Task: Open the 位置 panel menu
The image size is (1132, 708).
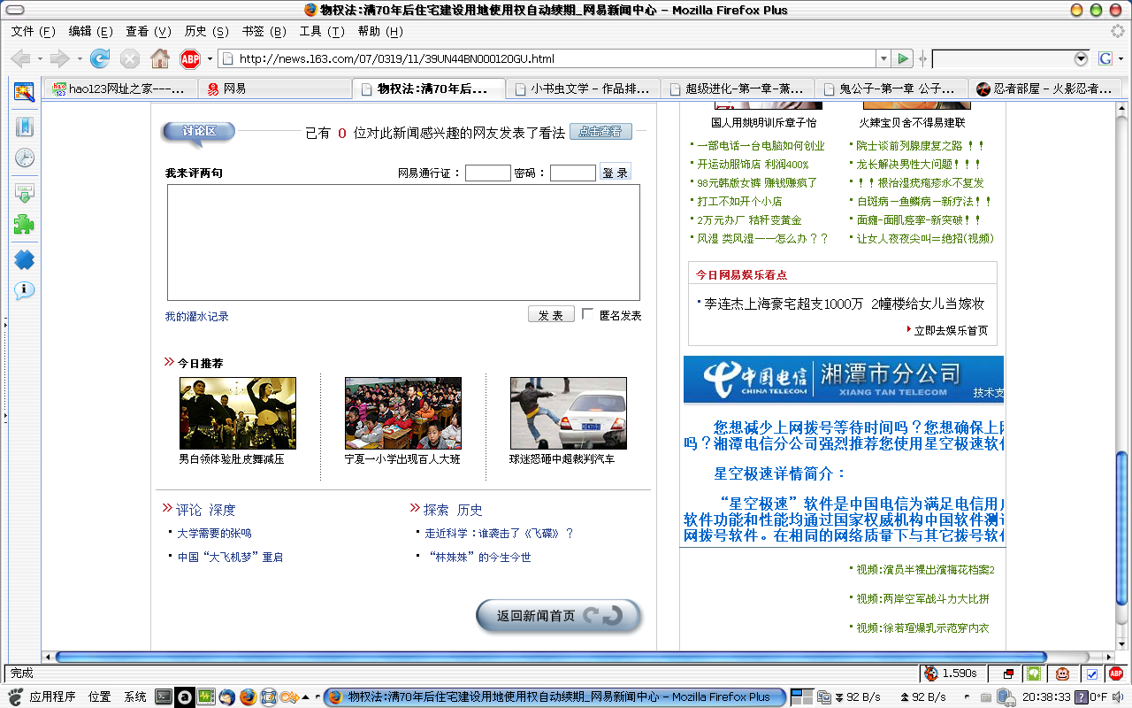Action: (x=99, y=696)
